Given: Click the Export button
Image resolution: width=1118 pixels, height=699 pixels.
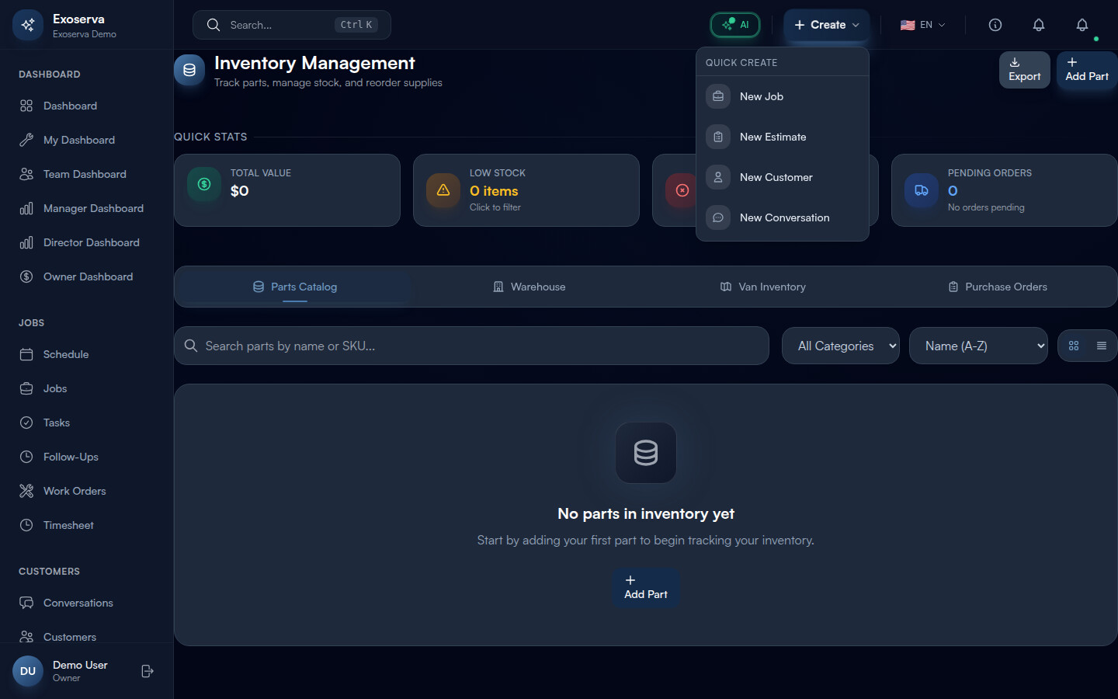Looking at the screenshot, I should pyautogui.click(x=1024, y=70).
